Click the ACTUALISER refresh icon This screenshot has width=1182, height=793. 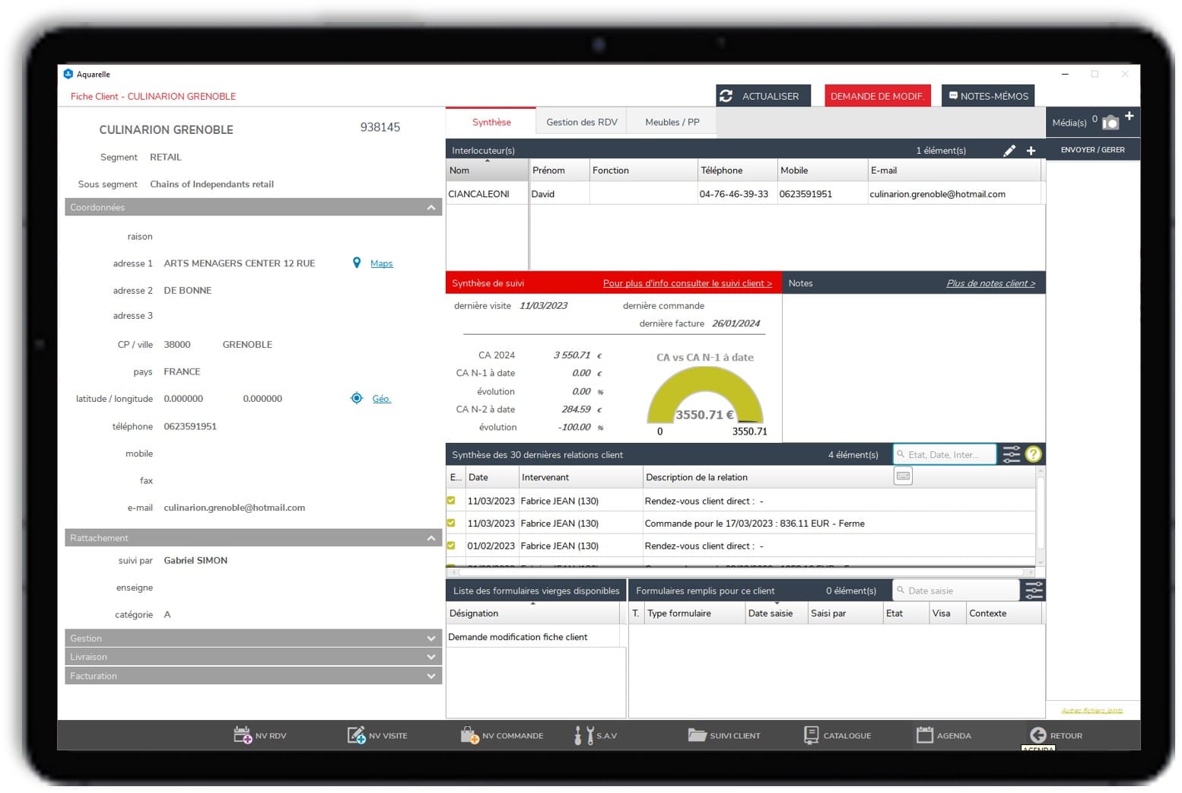tap(726, 96)
